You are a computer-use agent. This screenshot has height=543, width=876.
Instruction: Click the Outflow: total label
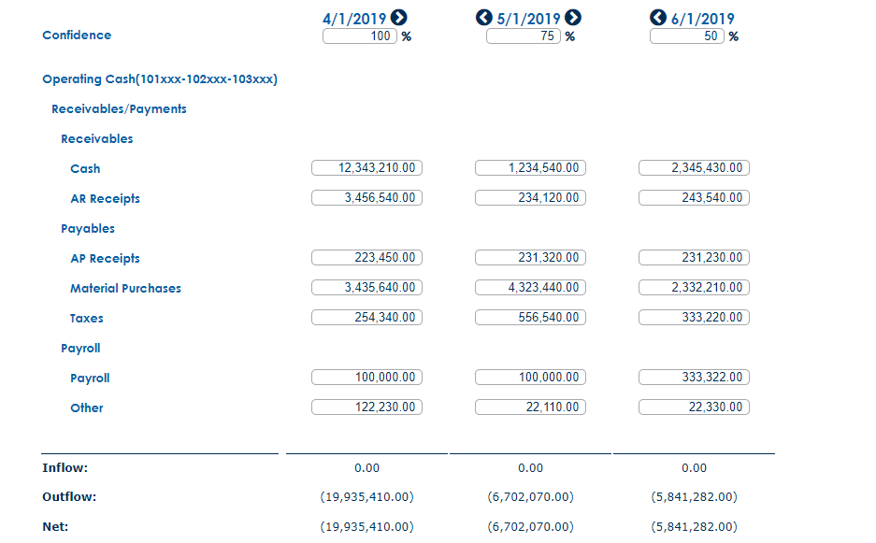pyautogui.click(x=69, y=497)
